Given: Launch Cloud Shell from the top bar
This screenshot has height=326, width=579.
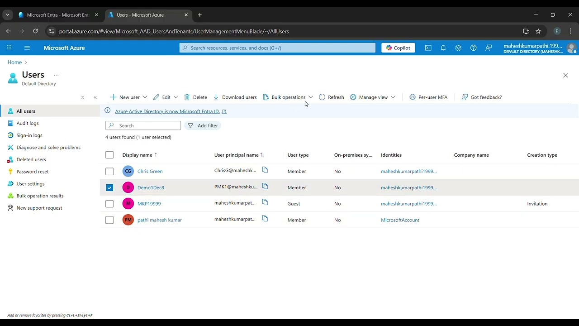Looking at the screenshot, I should coord(428,48).
